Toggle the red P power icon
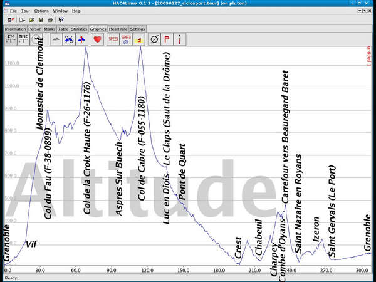376x282 pixels. pos(167,39)
